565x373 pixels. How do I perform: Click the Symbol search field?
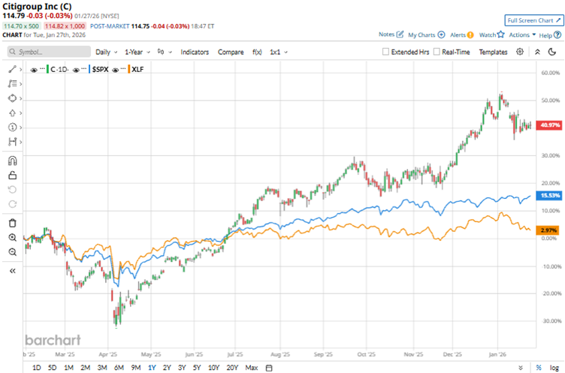45,53
